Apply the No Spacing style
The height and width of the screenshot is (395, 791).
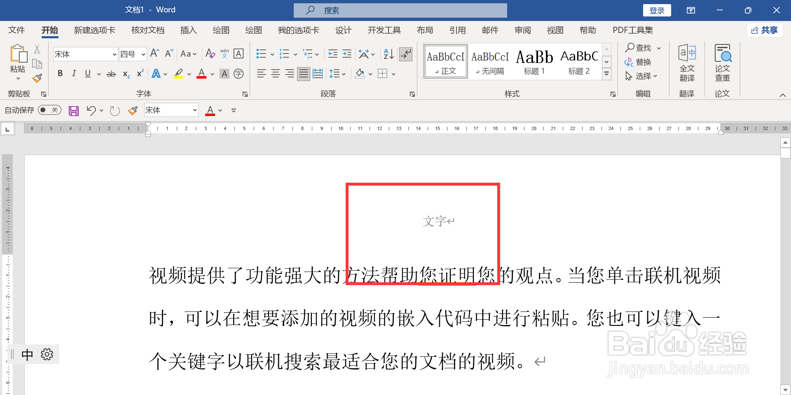490,62
